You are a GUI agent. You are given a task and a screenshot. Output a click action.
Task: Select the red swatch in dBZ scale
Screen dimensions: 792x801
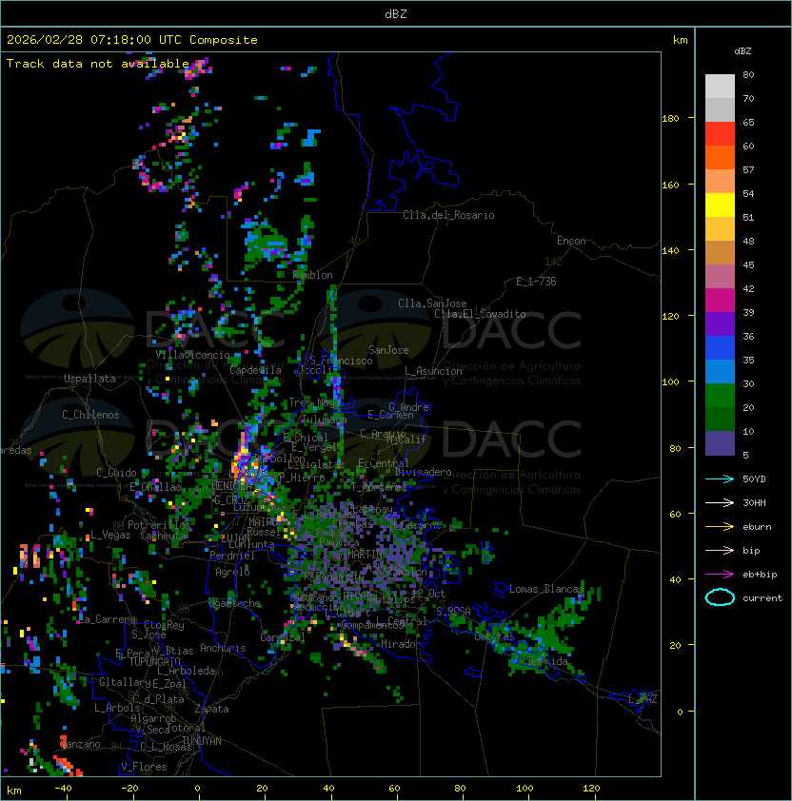720,134
